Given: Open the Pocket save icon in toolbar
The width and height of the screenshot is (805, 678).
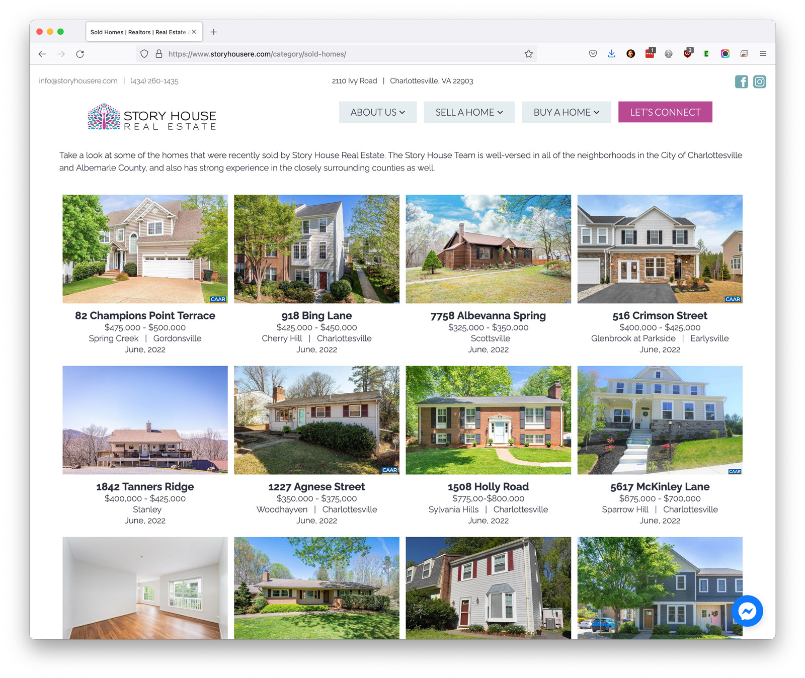Looking at the screenshot, I should (x=593, y=54).
